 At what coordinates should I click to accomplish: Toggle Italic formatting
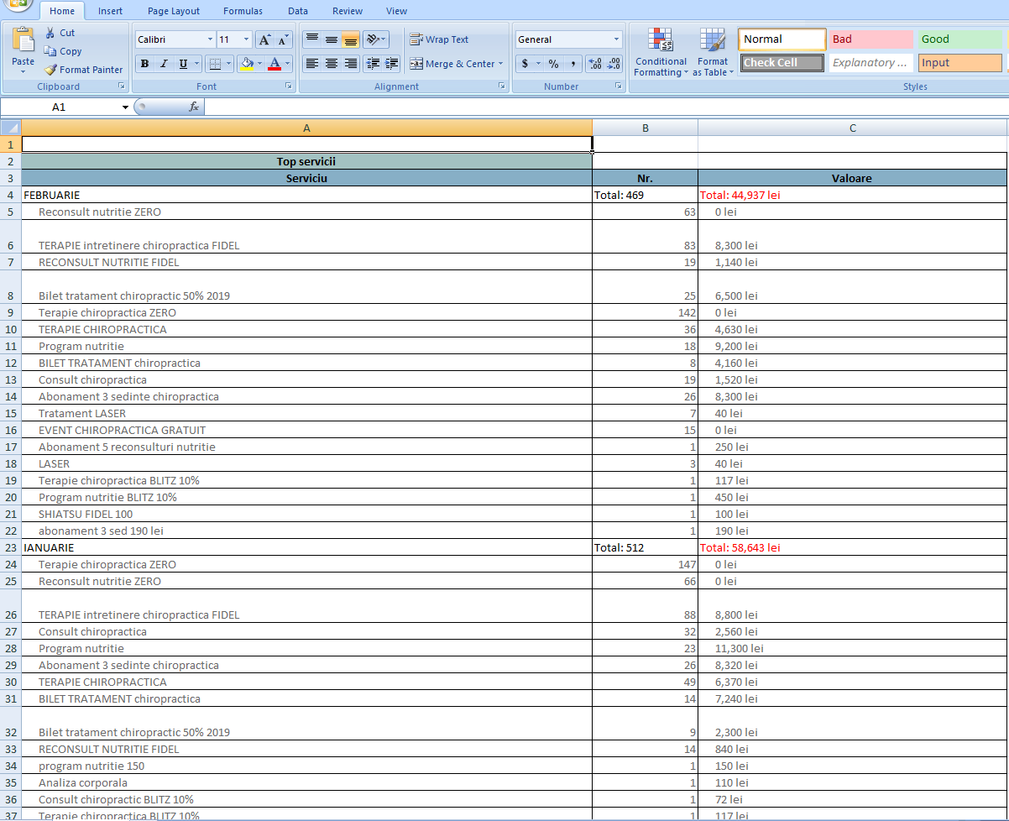click(x=164, y=64)
